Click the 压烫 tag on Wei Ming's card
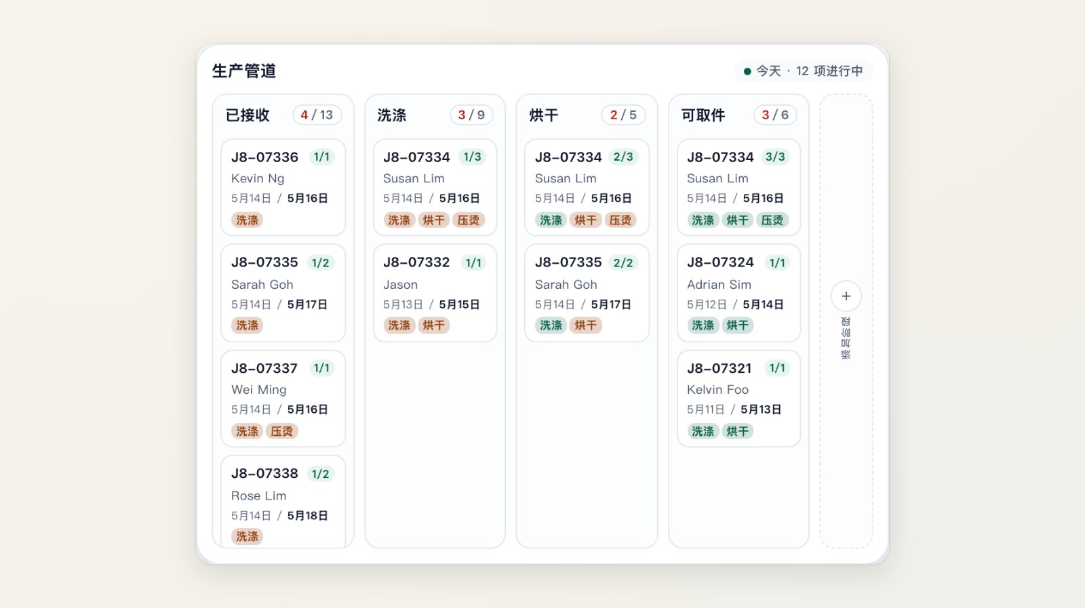 tap(282, 431)
